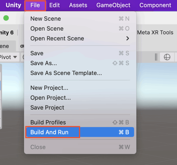This screenshot has width=177, height=165.
Task: Select the Open Scene menu entry
Action: [x=47, y=29]
